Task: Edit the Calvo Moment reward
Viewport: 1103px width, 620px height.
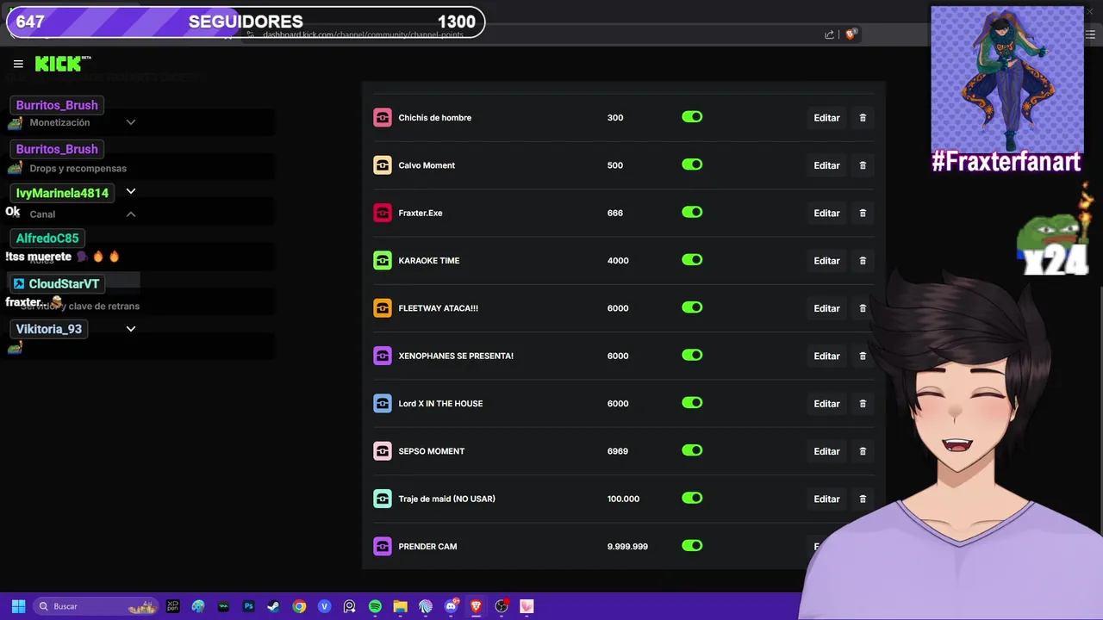Action: coord(826,165)
